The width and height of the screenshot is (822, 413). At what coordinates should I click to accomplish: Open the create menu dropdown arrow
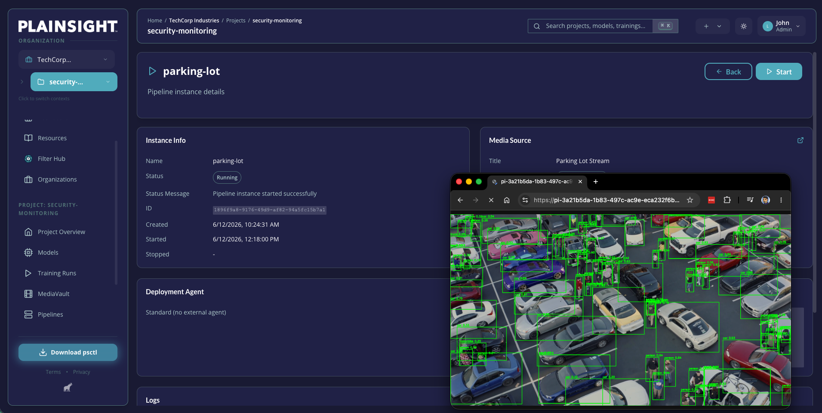(719, 26)
